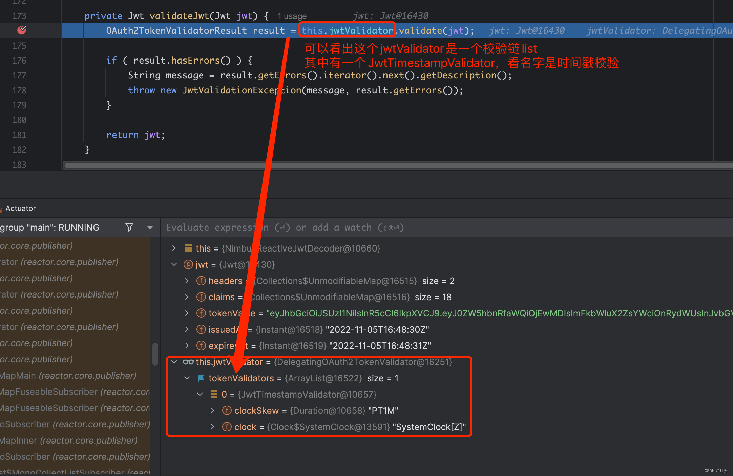Click the parameter icon beside jwt variable
Screen dimensions: 733x476
click(188, 265)
